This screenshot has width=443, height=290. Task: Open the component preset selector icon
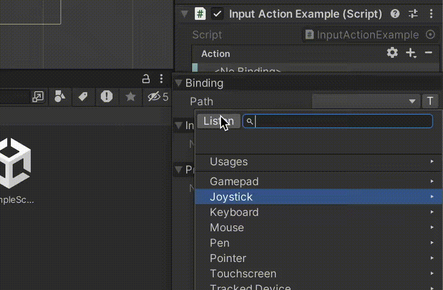pos(413,14)
